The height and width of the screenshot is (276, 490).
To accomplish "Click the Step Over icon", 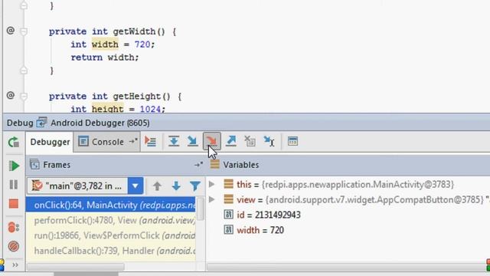I will coord(174,141).
